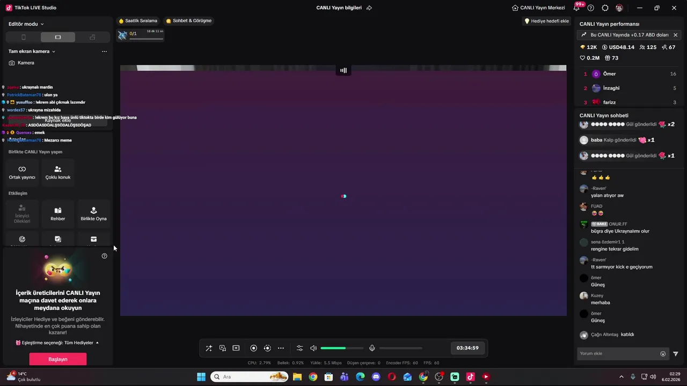Click the 0.2M likes count

[x=589, y=58]
